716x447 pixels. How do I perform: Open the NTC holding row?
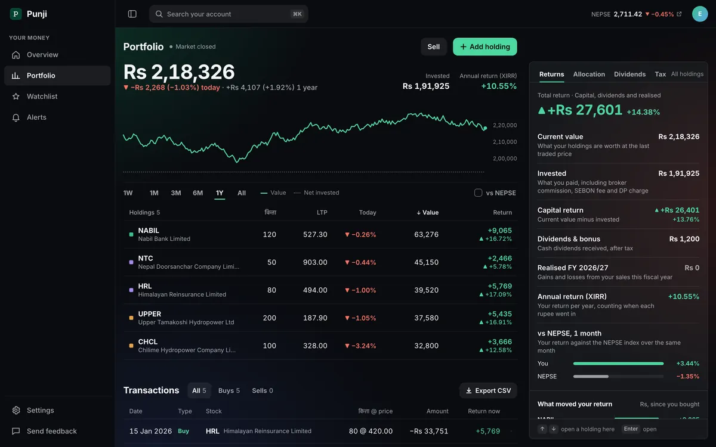point(320,262)
